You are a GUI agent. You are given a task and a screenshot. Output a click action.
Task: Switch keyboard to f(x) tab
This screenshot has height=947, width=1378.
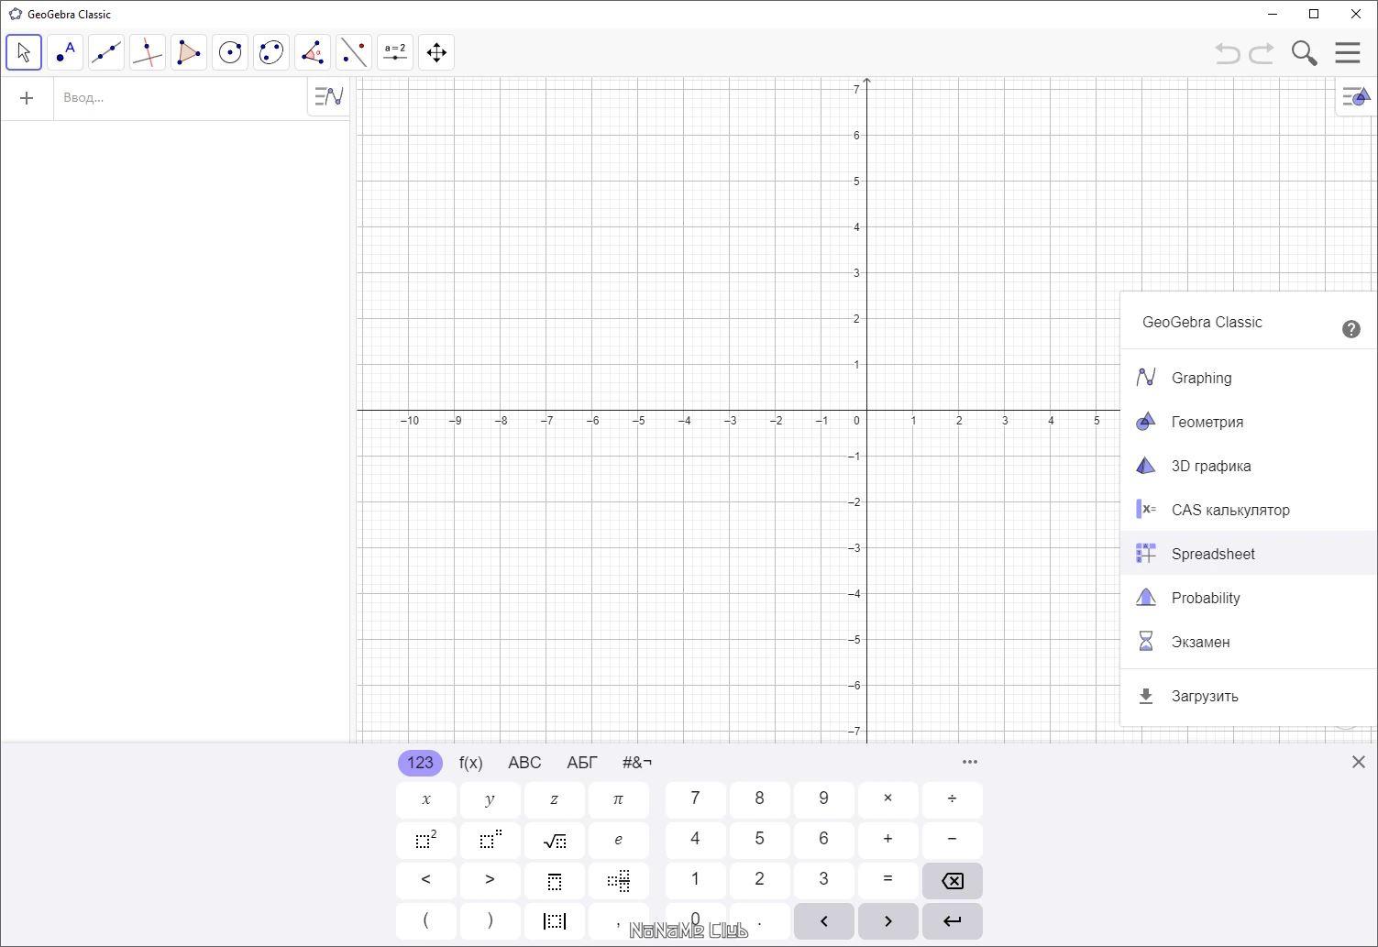coord(471,763)
